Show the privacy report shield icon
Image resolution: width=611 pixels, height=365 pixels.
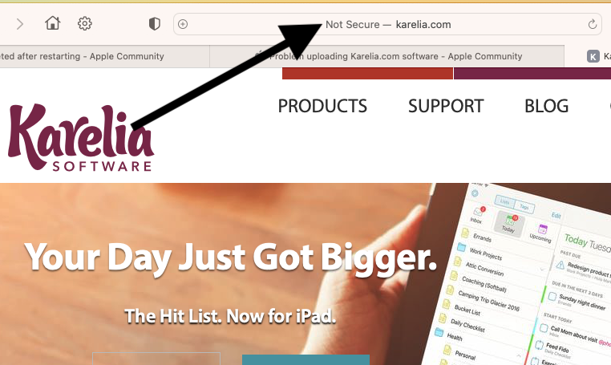[x=154, y=24]
